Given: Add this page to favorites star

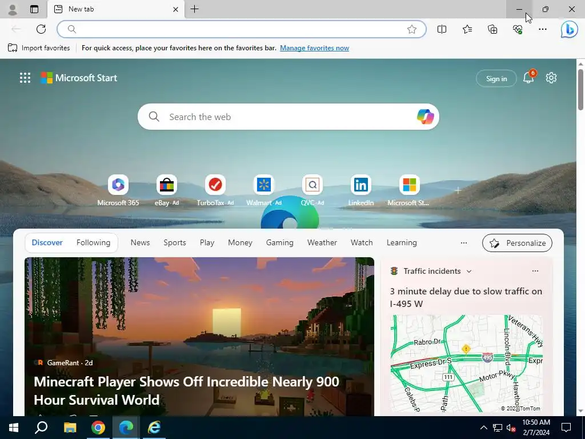Looking at the screenshot, I should coord(411,29).
